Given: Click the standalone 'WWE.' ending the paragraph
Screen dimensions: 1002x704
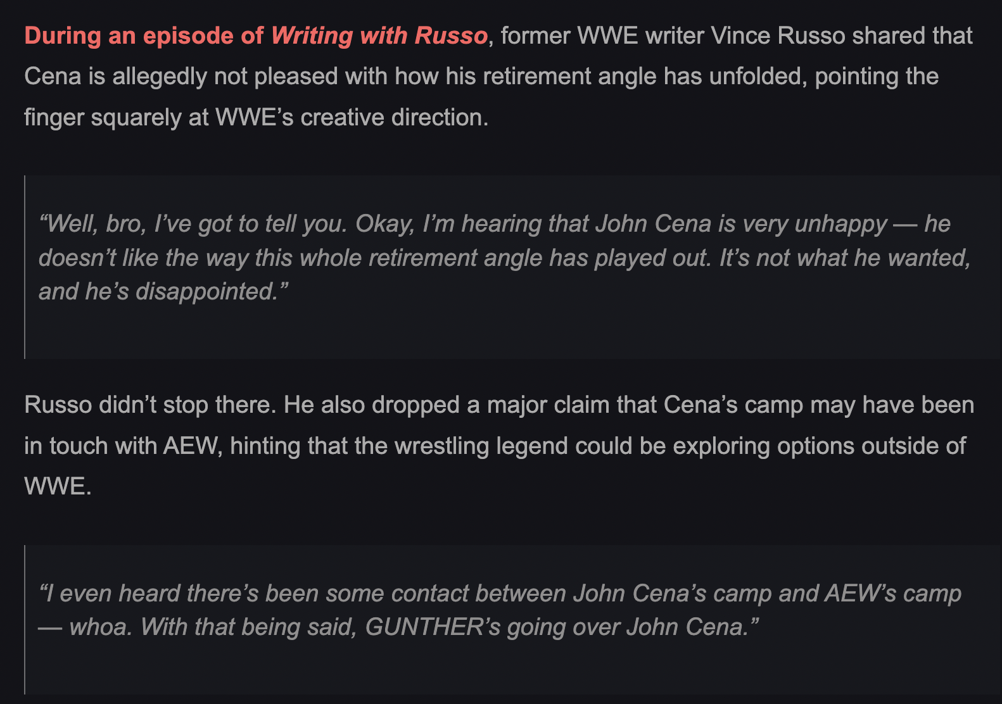Looking at the screenshot, I should (x=58, y=487).
